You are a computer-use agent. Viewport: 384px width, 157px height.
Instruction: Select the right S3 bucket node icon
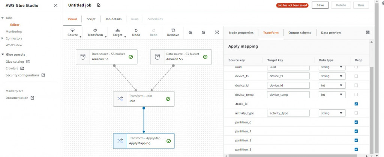[157, 57]
